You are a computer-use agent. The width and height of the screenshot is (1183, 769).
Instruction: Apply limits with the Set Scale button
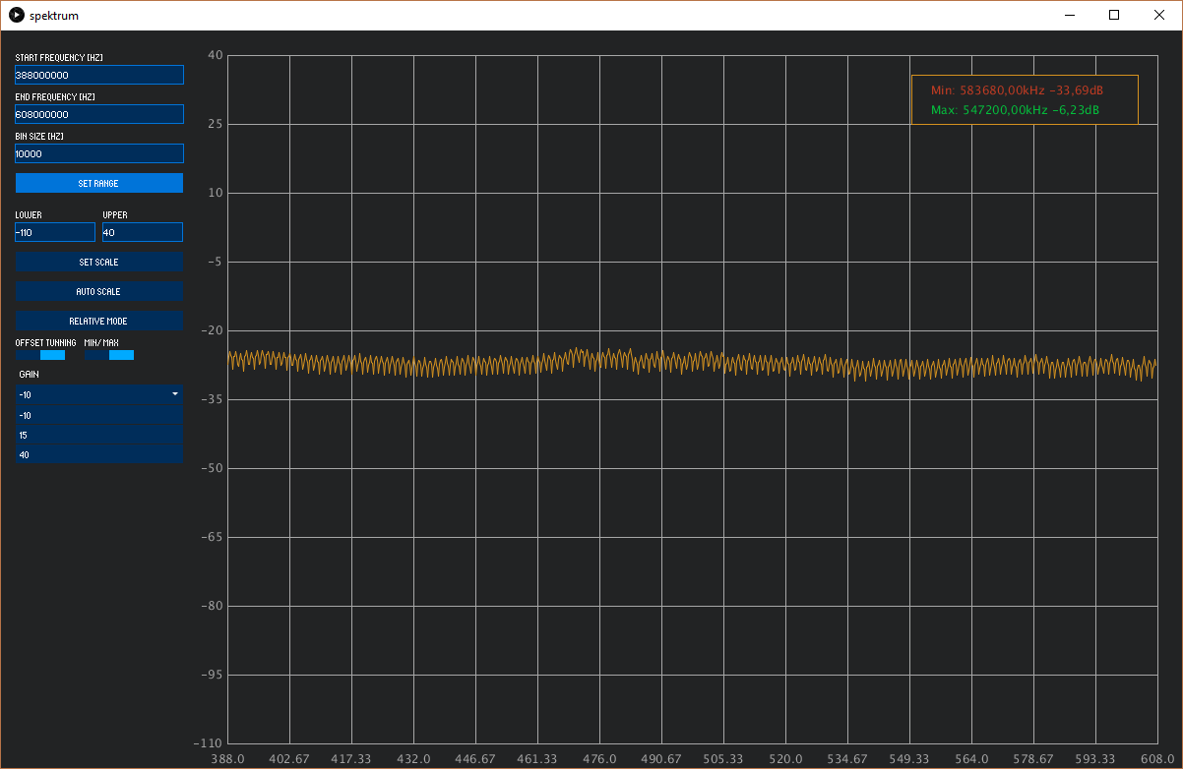point(99,262)
